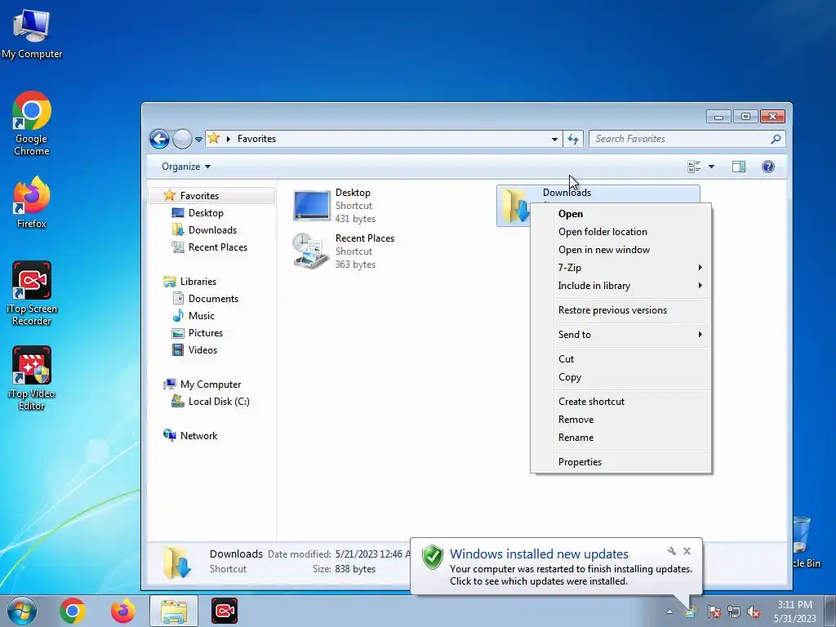This screenshot has height=627, width=836.
Task: Dismiss the Windows update notification balloon
Action: click(687, 551)
